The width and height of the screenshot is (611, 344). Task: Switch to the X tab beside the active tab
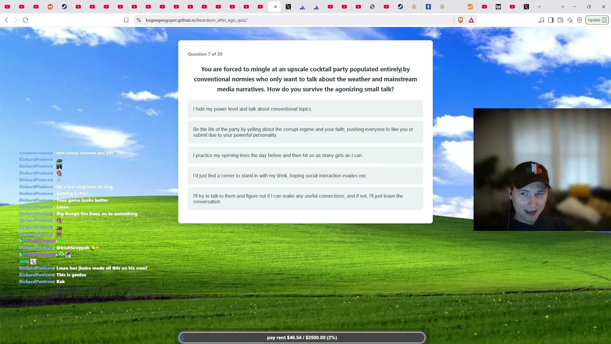[288, 7]
